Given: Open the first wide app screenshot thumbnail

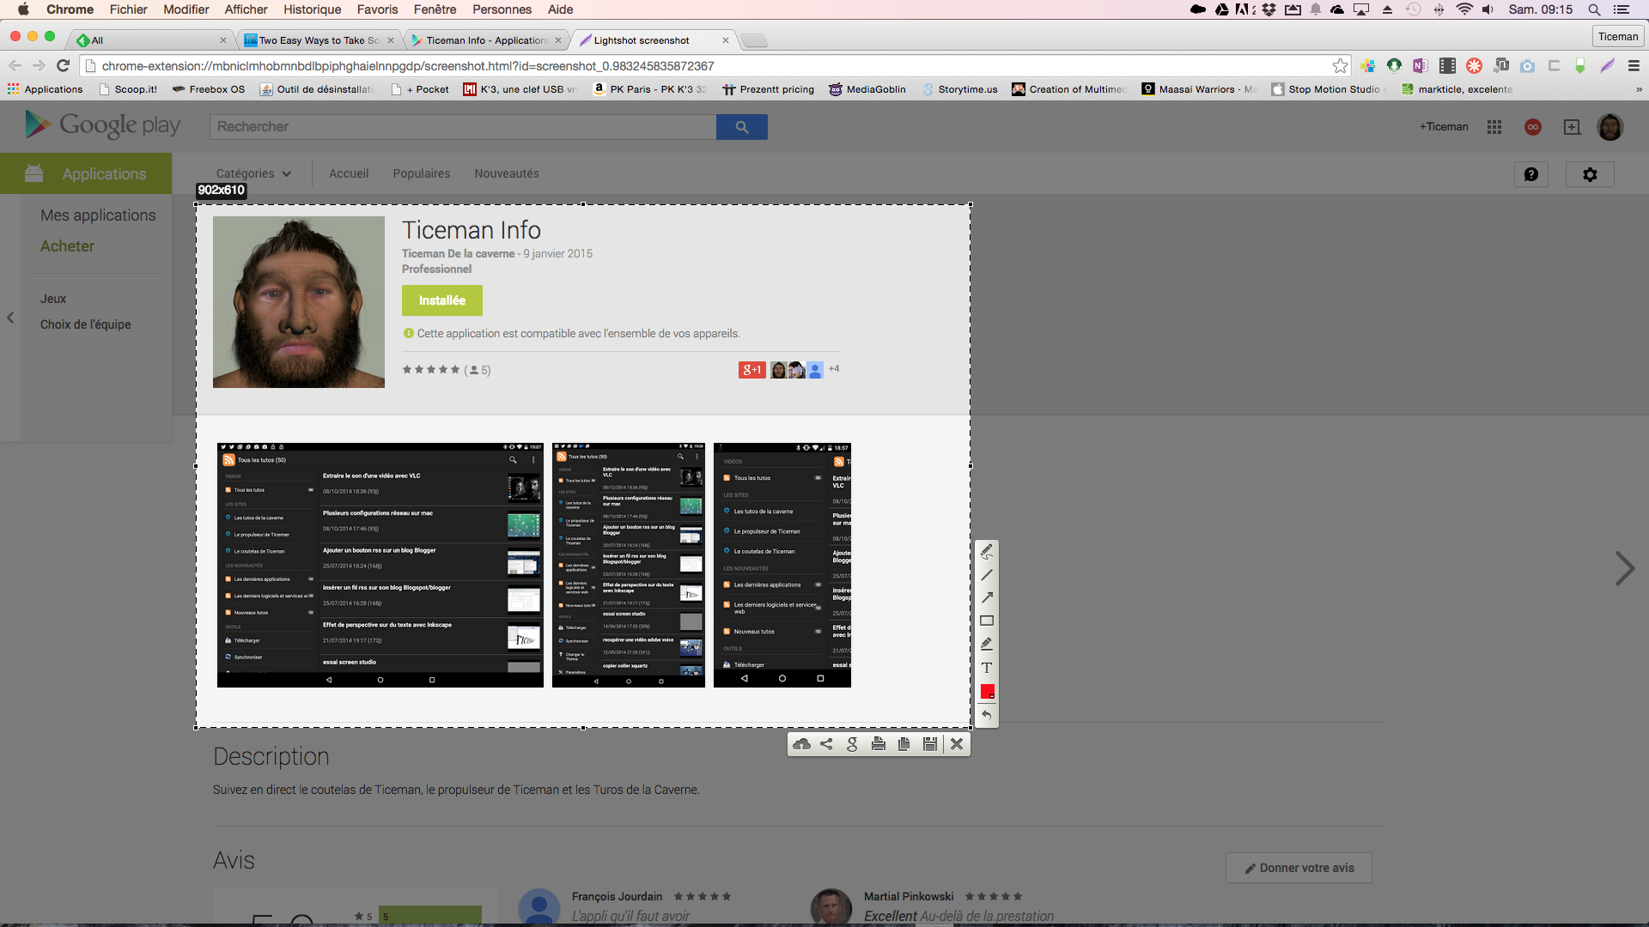Looking at the screenshot, I should (380, 565).
